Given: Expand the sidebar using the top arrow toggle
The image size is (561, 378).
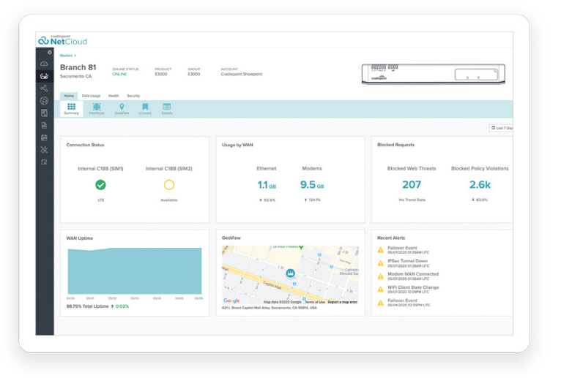Looking at the screenshot, I should coord(49,53).
